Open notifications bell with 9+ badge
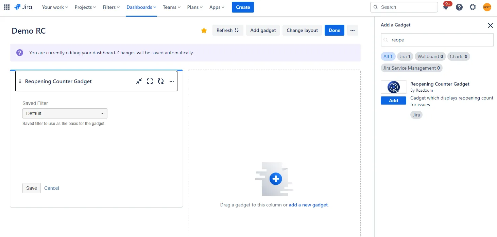This screenshot has height=237, width=497. pyautogui.click(x=446, y=7)
